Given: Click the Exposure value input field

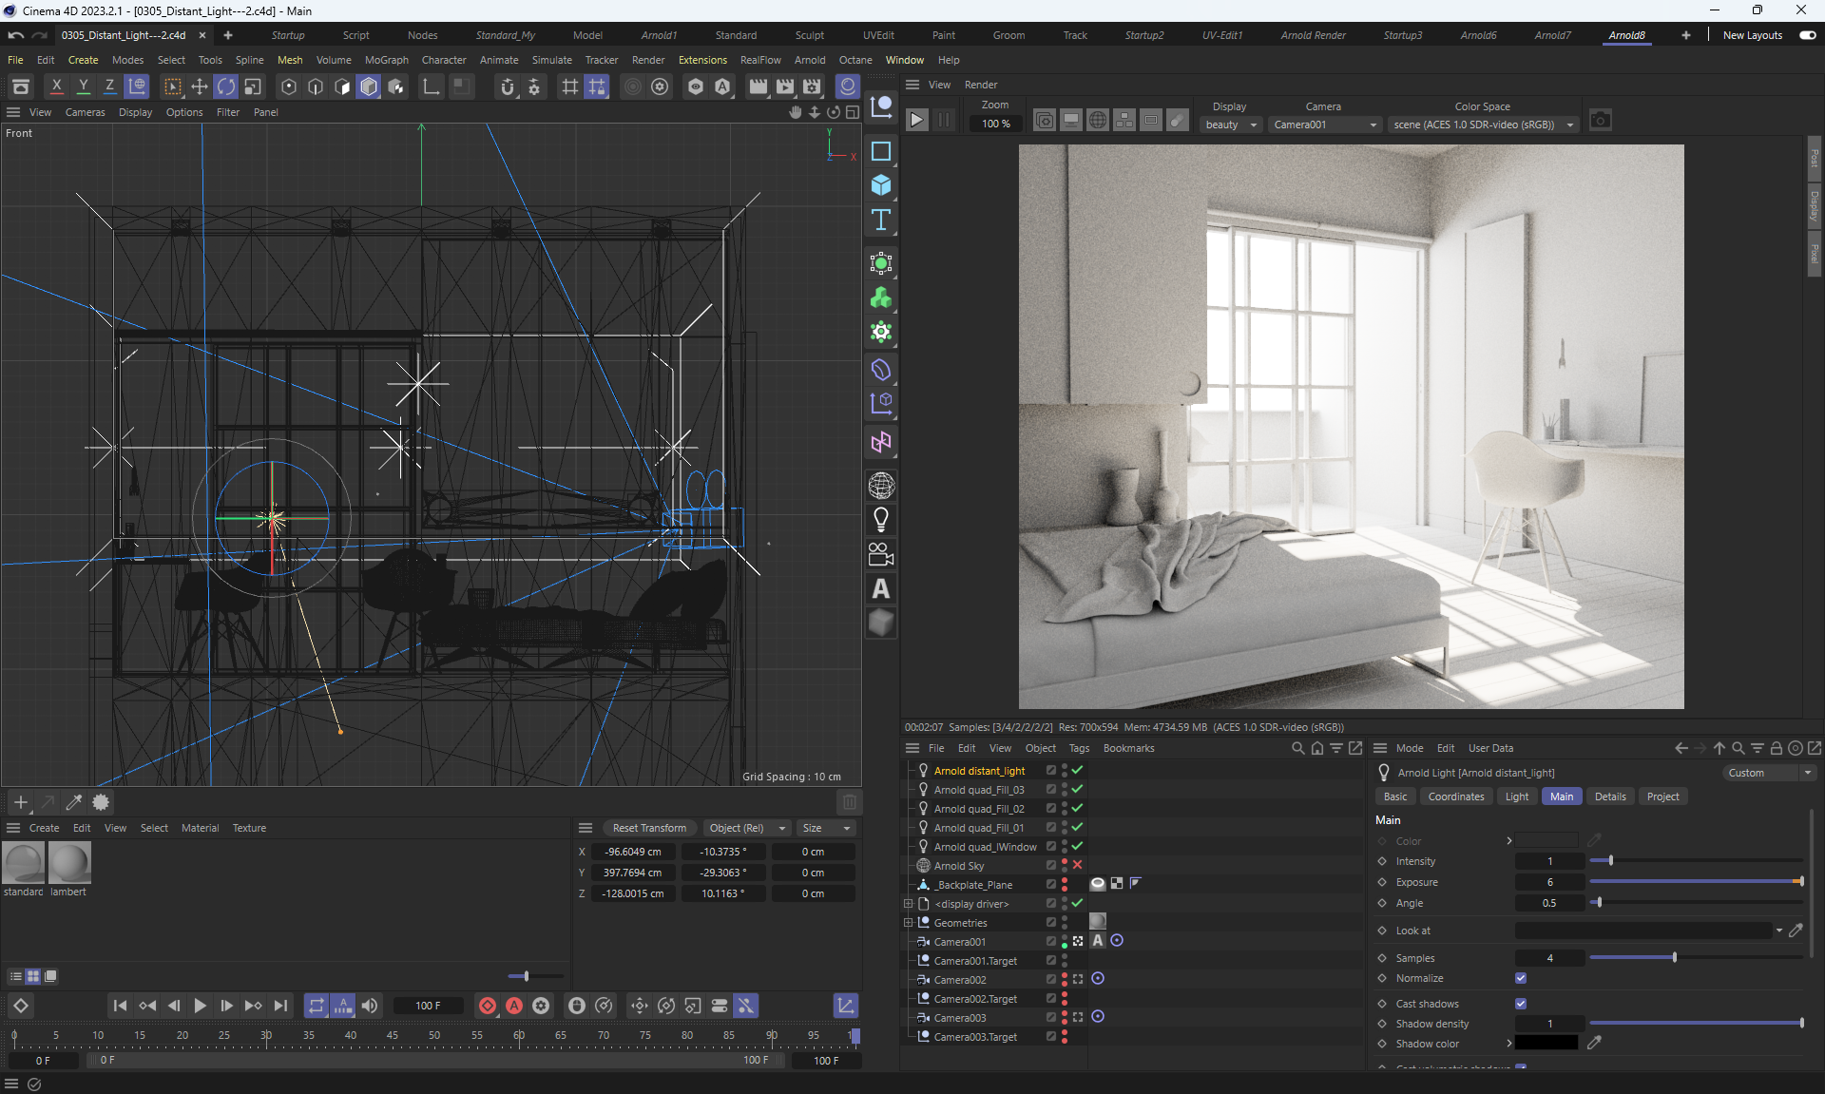Looking at the screenshot, I should point(1549,882).
